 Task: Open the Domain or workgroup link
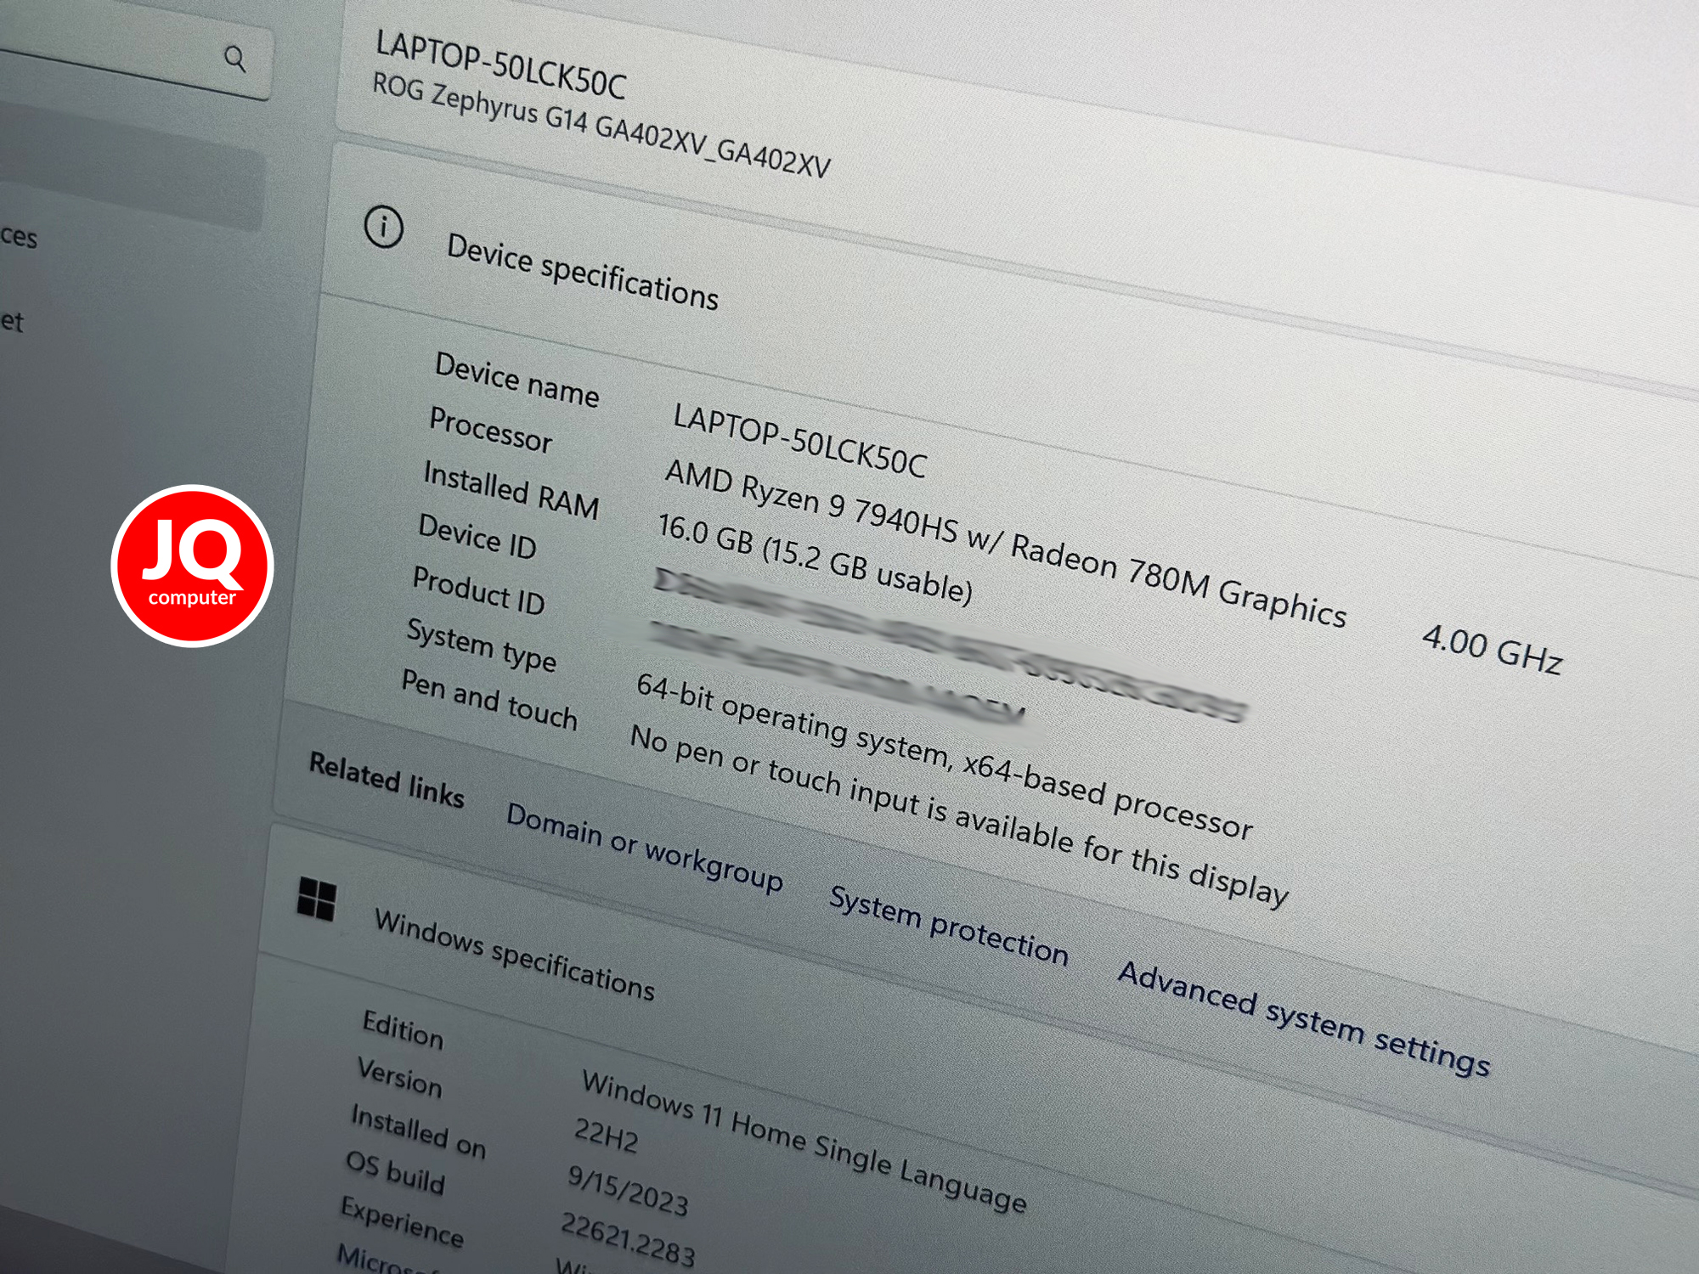(645, 848)
